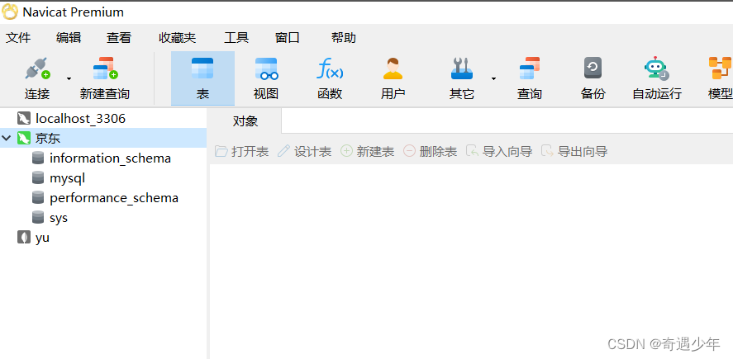Expand the Others (其它) dropdown arrow
The image size is (733, 359).
[493, 78]
